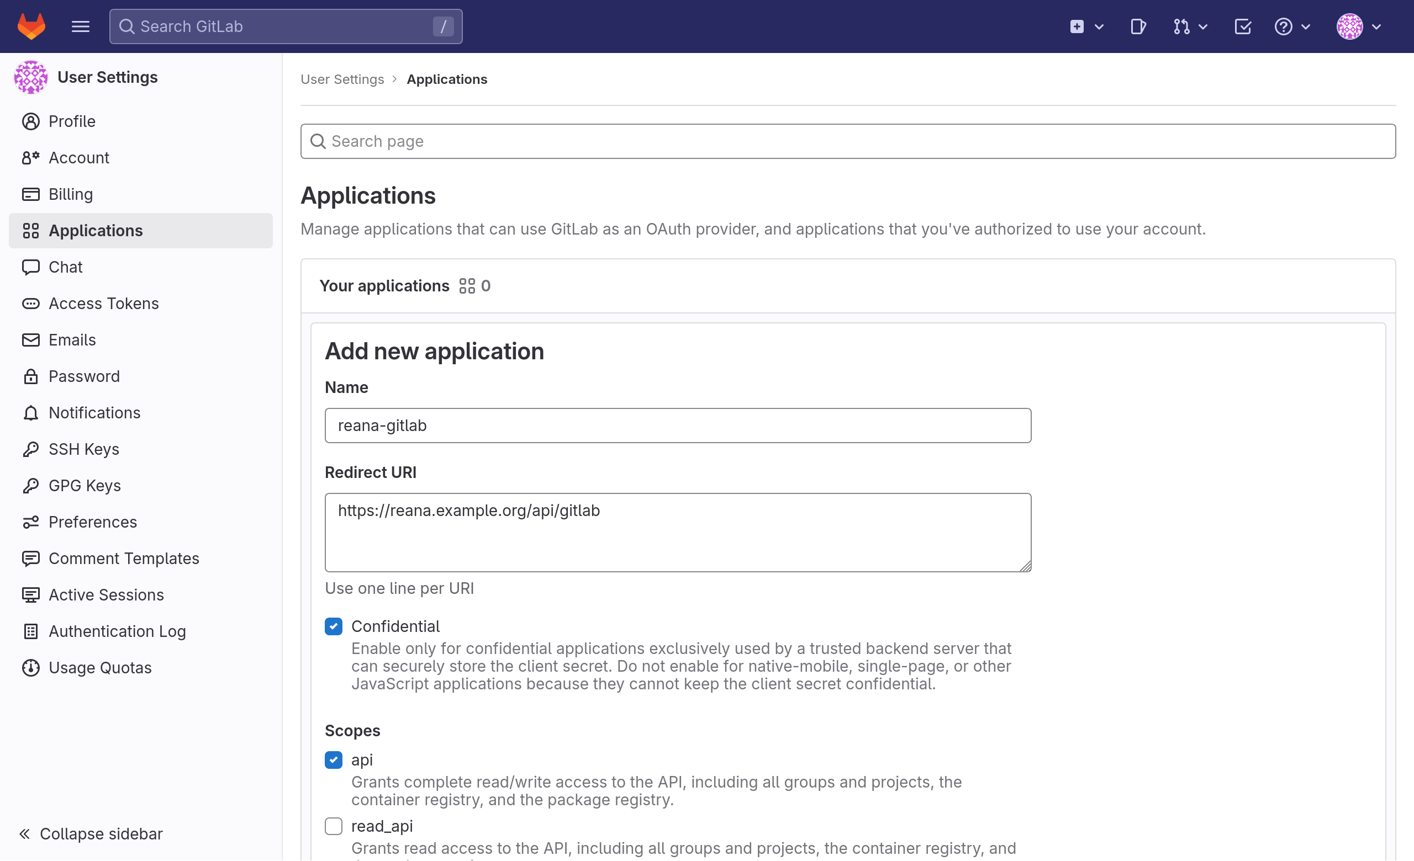The height and width of the screenshot is (861, 1414).
Task: Expand the user profile dropdown
Action: [1360, 26]
